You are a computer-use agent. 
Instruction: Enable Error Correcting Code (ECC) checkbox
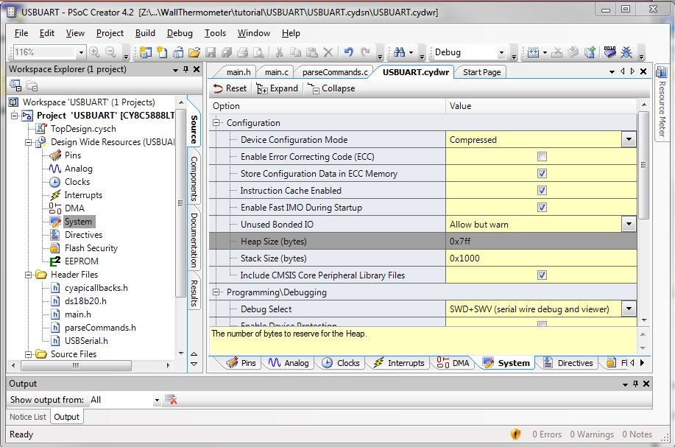[542, 157]
